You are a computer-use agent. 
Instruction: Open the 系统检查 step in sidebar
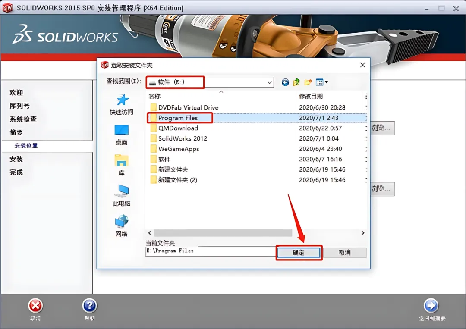point(23,119)
